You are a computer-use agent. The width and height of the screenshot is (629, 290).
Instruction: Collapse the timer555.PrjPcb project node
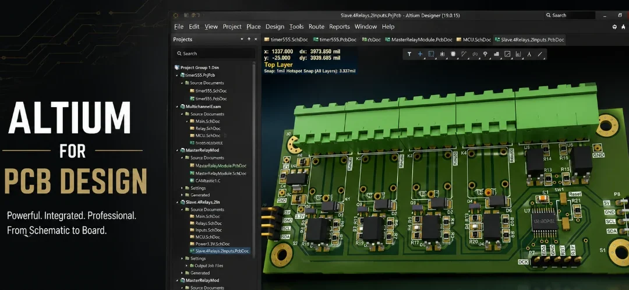point(177,75)
